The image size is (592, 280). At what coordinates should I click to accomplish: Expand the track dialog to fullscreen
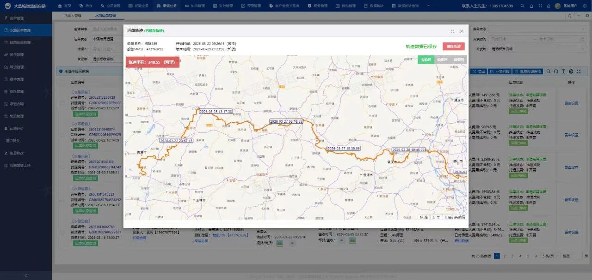point(452,31)
